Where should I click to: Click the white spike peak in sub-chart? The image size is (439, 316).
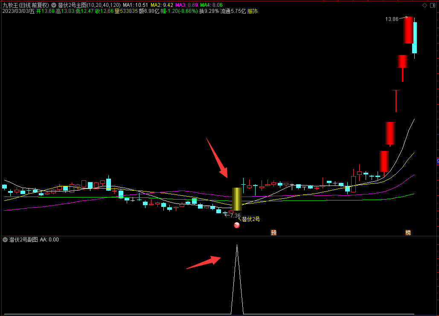237,246
